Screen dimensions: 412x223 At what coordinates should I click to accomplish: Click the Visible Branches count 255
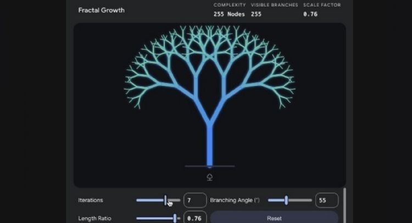[256, 14]
